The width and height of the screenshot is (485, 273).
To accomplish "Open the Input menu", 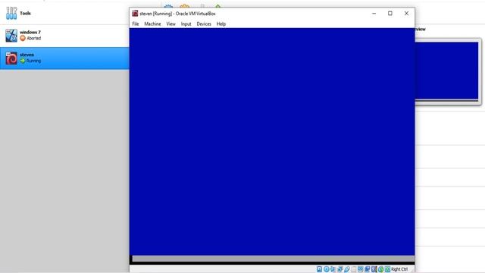I will point(186,24).
